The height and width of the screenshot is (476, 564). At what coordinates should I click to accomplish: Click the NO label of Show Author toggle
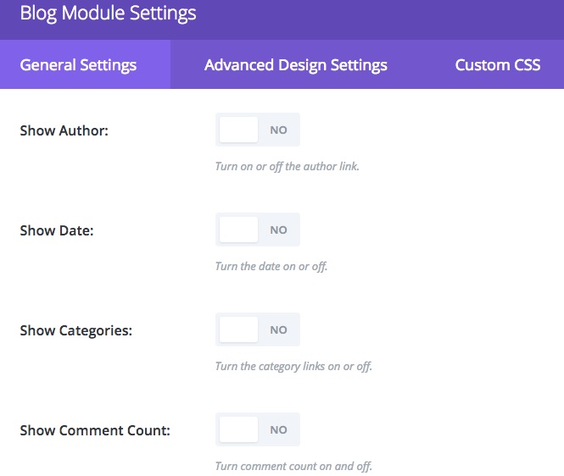(x=278, y=130)
